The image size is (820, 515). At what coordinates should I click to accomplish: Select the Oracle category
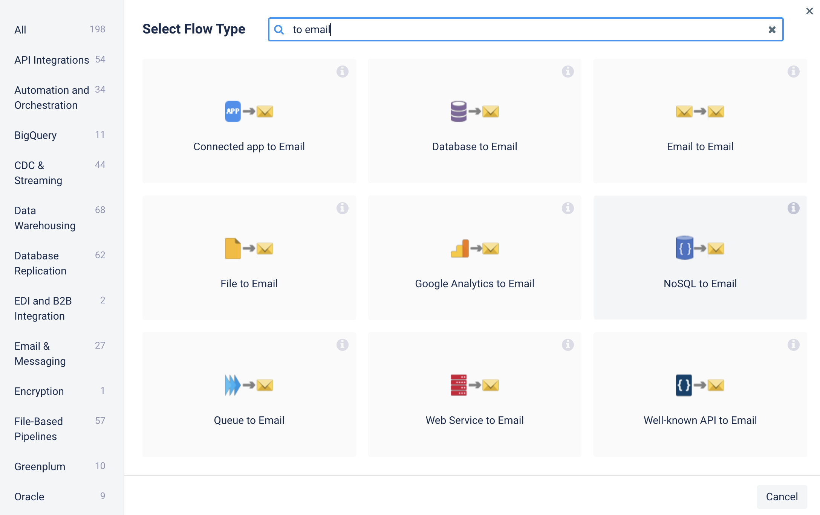coord(60,496)
